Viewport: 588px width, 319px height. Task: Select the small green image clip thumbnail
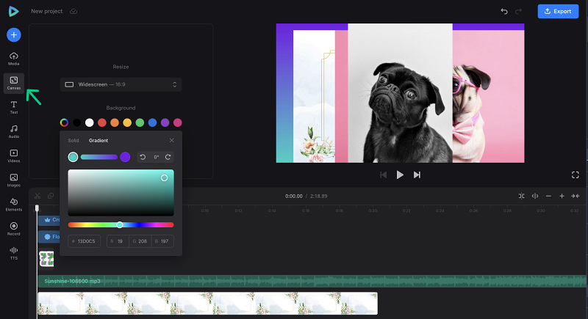point(46,259)
